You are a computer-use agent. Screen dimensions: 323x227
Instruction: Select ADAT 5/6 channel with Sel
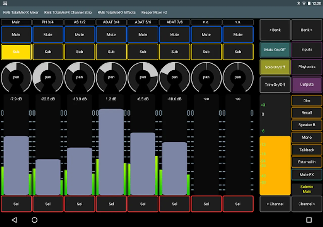pos(143,204)
